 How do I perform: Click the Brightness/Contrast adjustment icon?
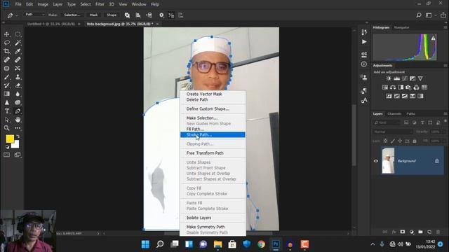(x=389, y=78)
